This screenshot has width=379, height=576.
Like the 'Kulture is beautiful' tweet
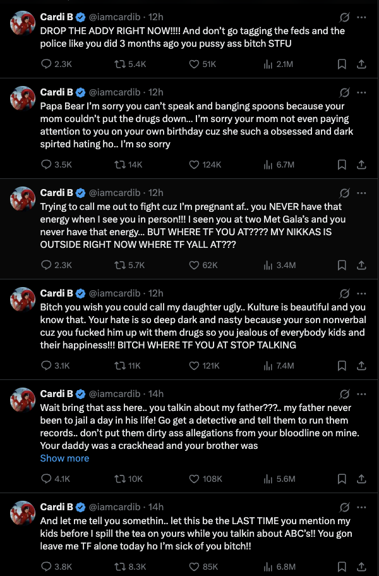(x=195, y=365)
